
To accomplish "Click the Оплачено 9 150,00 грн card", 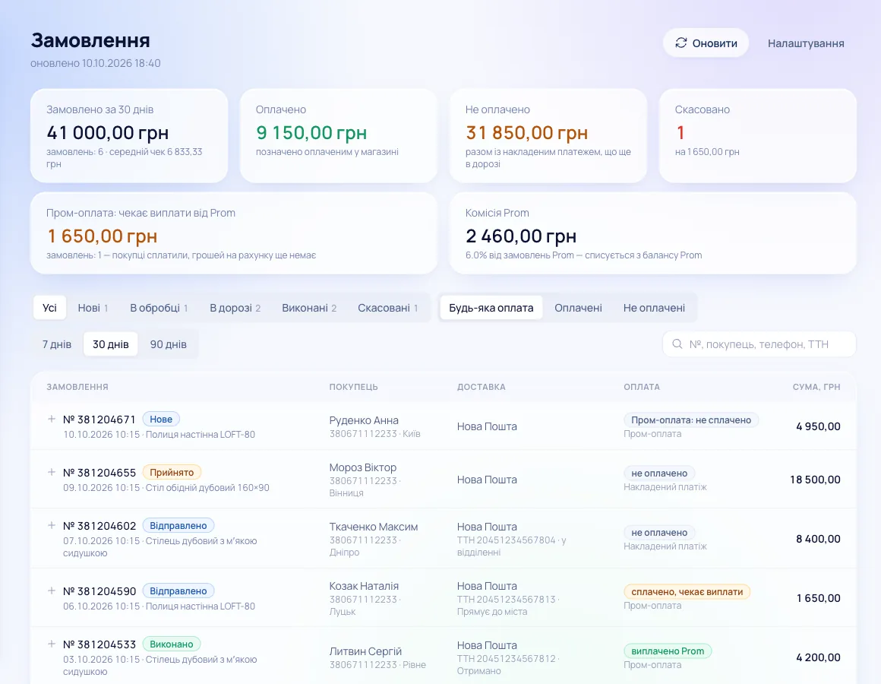I will pyautogui.click(x=338, y=135).
